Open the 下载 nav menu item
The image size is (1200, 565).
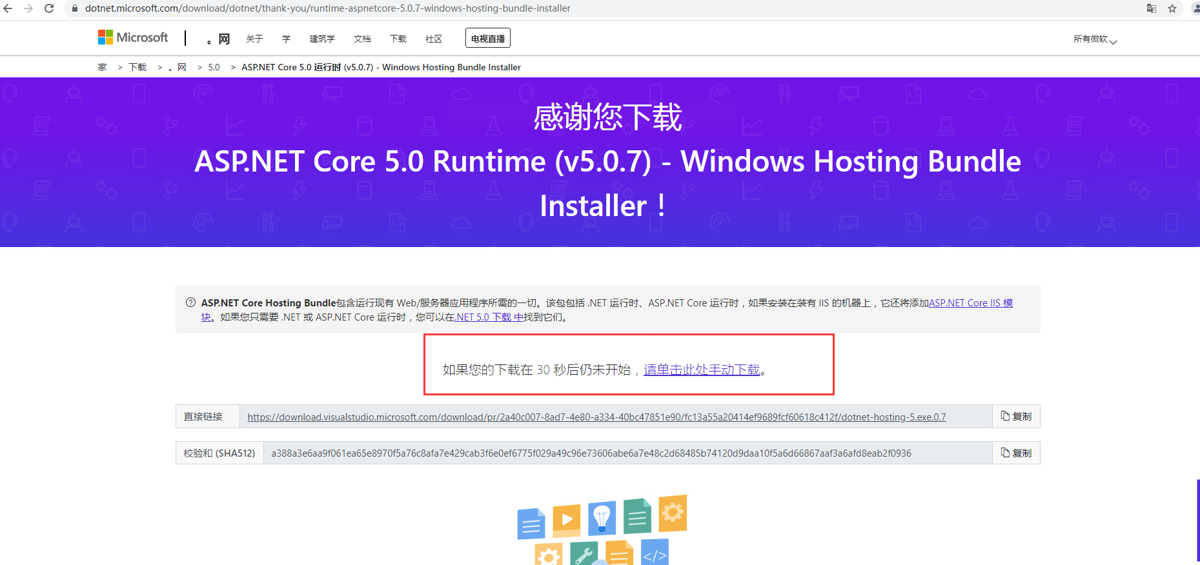pos(398,39)
